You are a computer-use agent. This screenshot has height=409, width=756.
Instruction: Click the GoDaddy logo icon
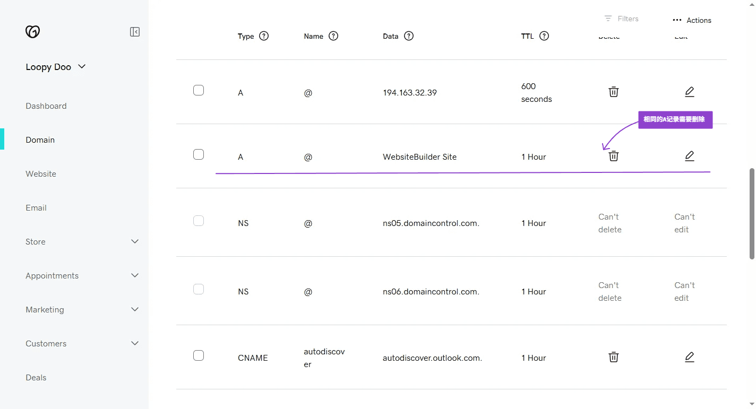(32, 32)
